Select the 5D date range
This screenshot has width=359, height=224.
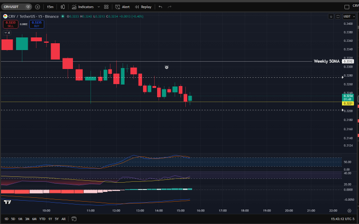(x=13, y=219)
